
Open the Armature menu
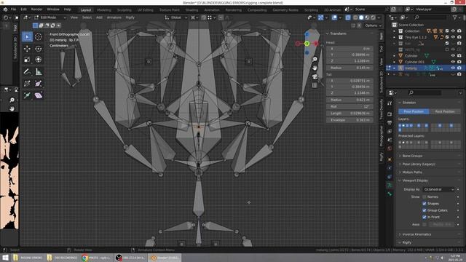(x=114, y=17)
